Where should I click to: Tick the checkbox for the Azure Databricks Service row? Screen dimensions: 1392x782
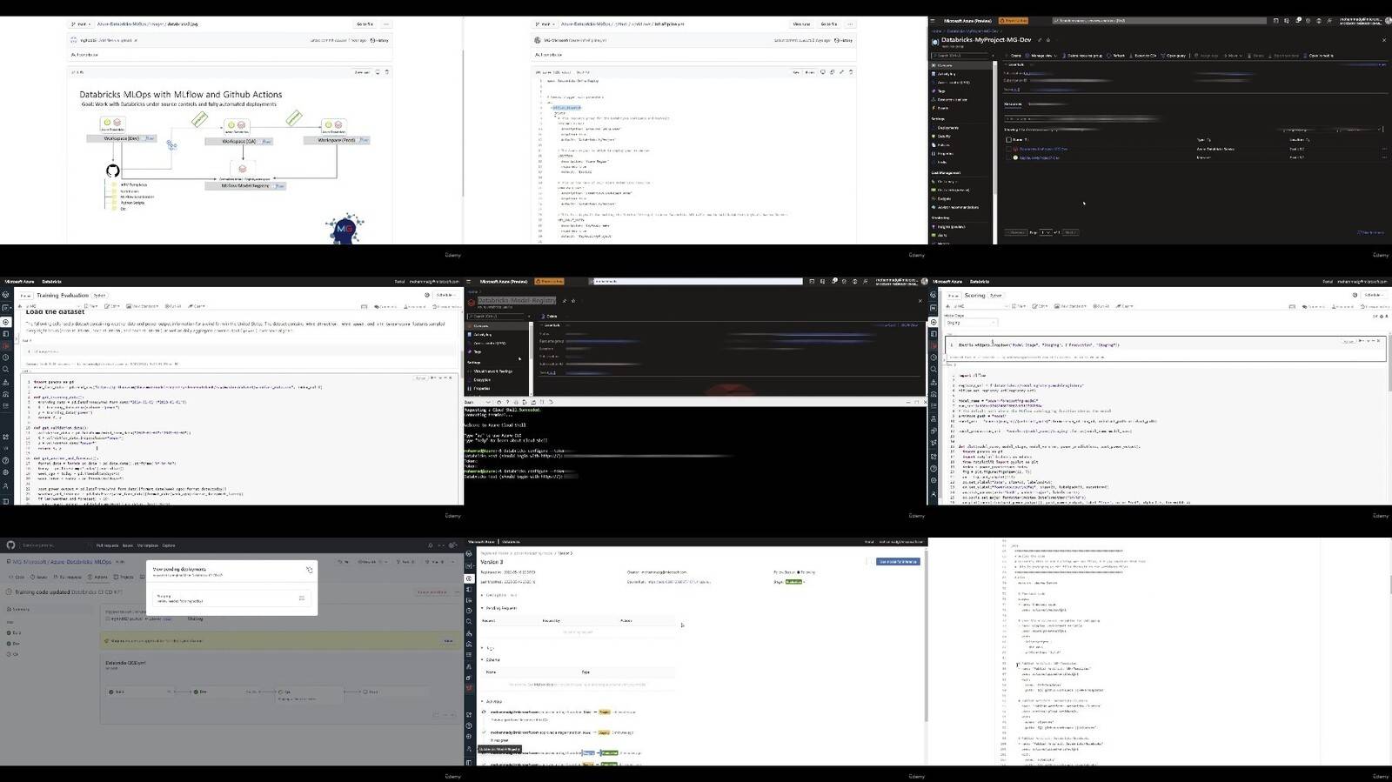pos(1008,149)
